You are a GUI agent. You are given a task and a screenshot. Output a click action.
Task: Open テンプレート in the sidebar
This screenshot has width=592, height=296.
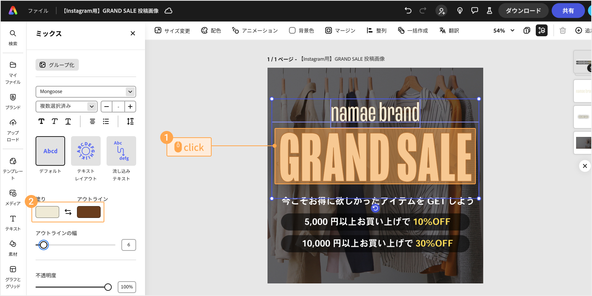tap(13, 169)
